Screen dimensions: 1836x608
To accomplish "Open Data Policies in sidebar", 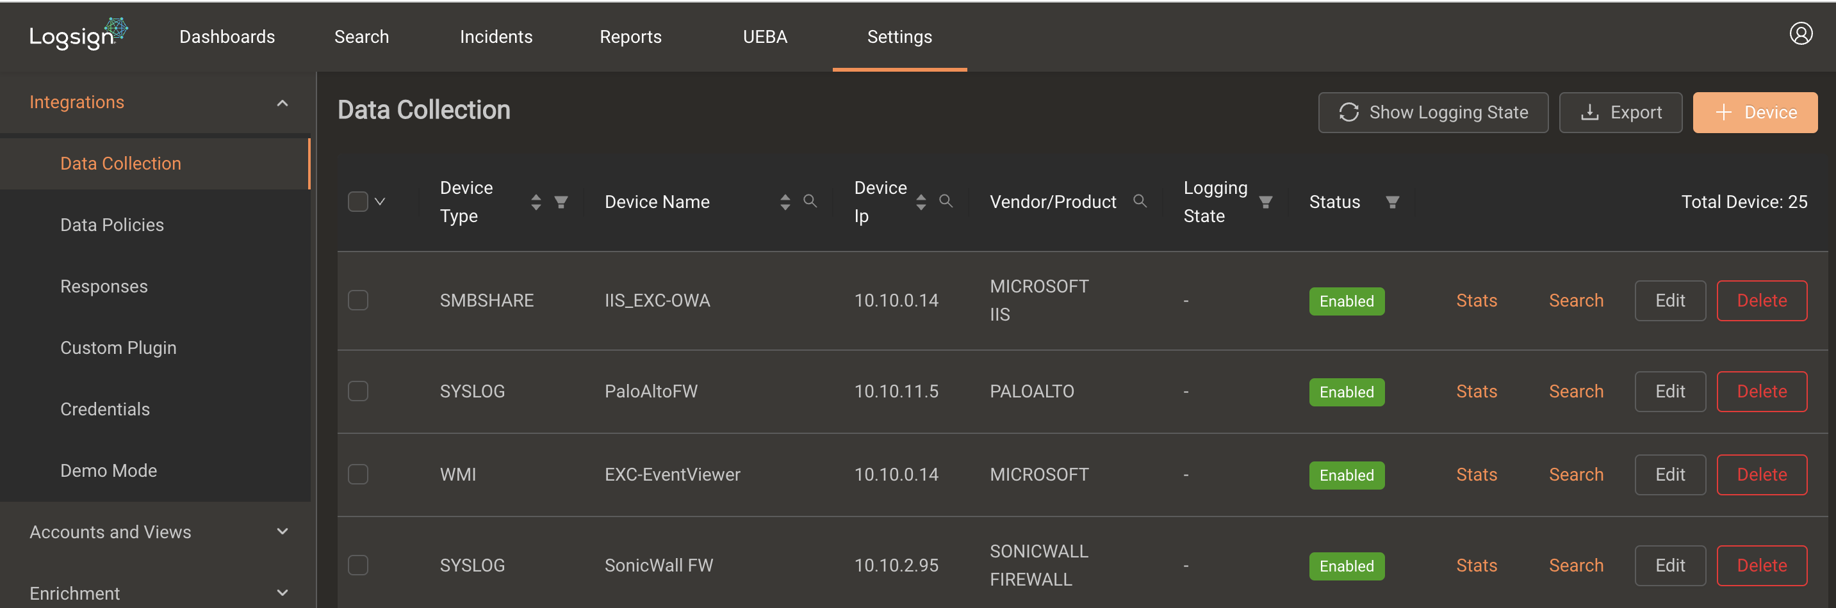I will pos(112,225).
